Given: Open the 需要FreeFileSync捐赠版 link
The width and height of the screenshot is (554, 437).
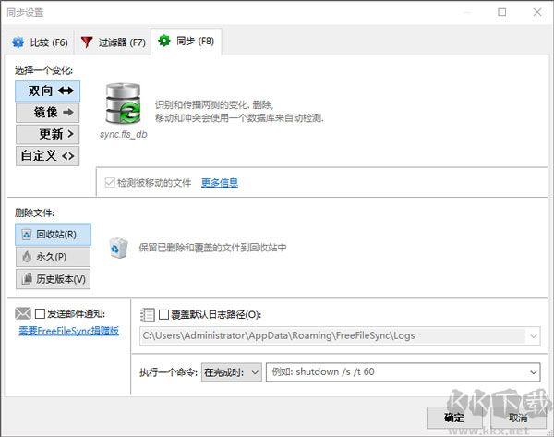Looking at the screenshot, I should pos(69,331).
